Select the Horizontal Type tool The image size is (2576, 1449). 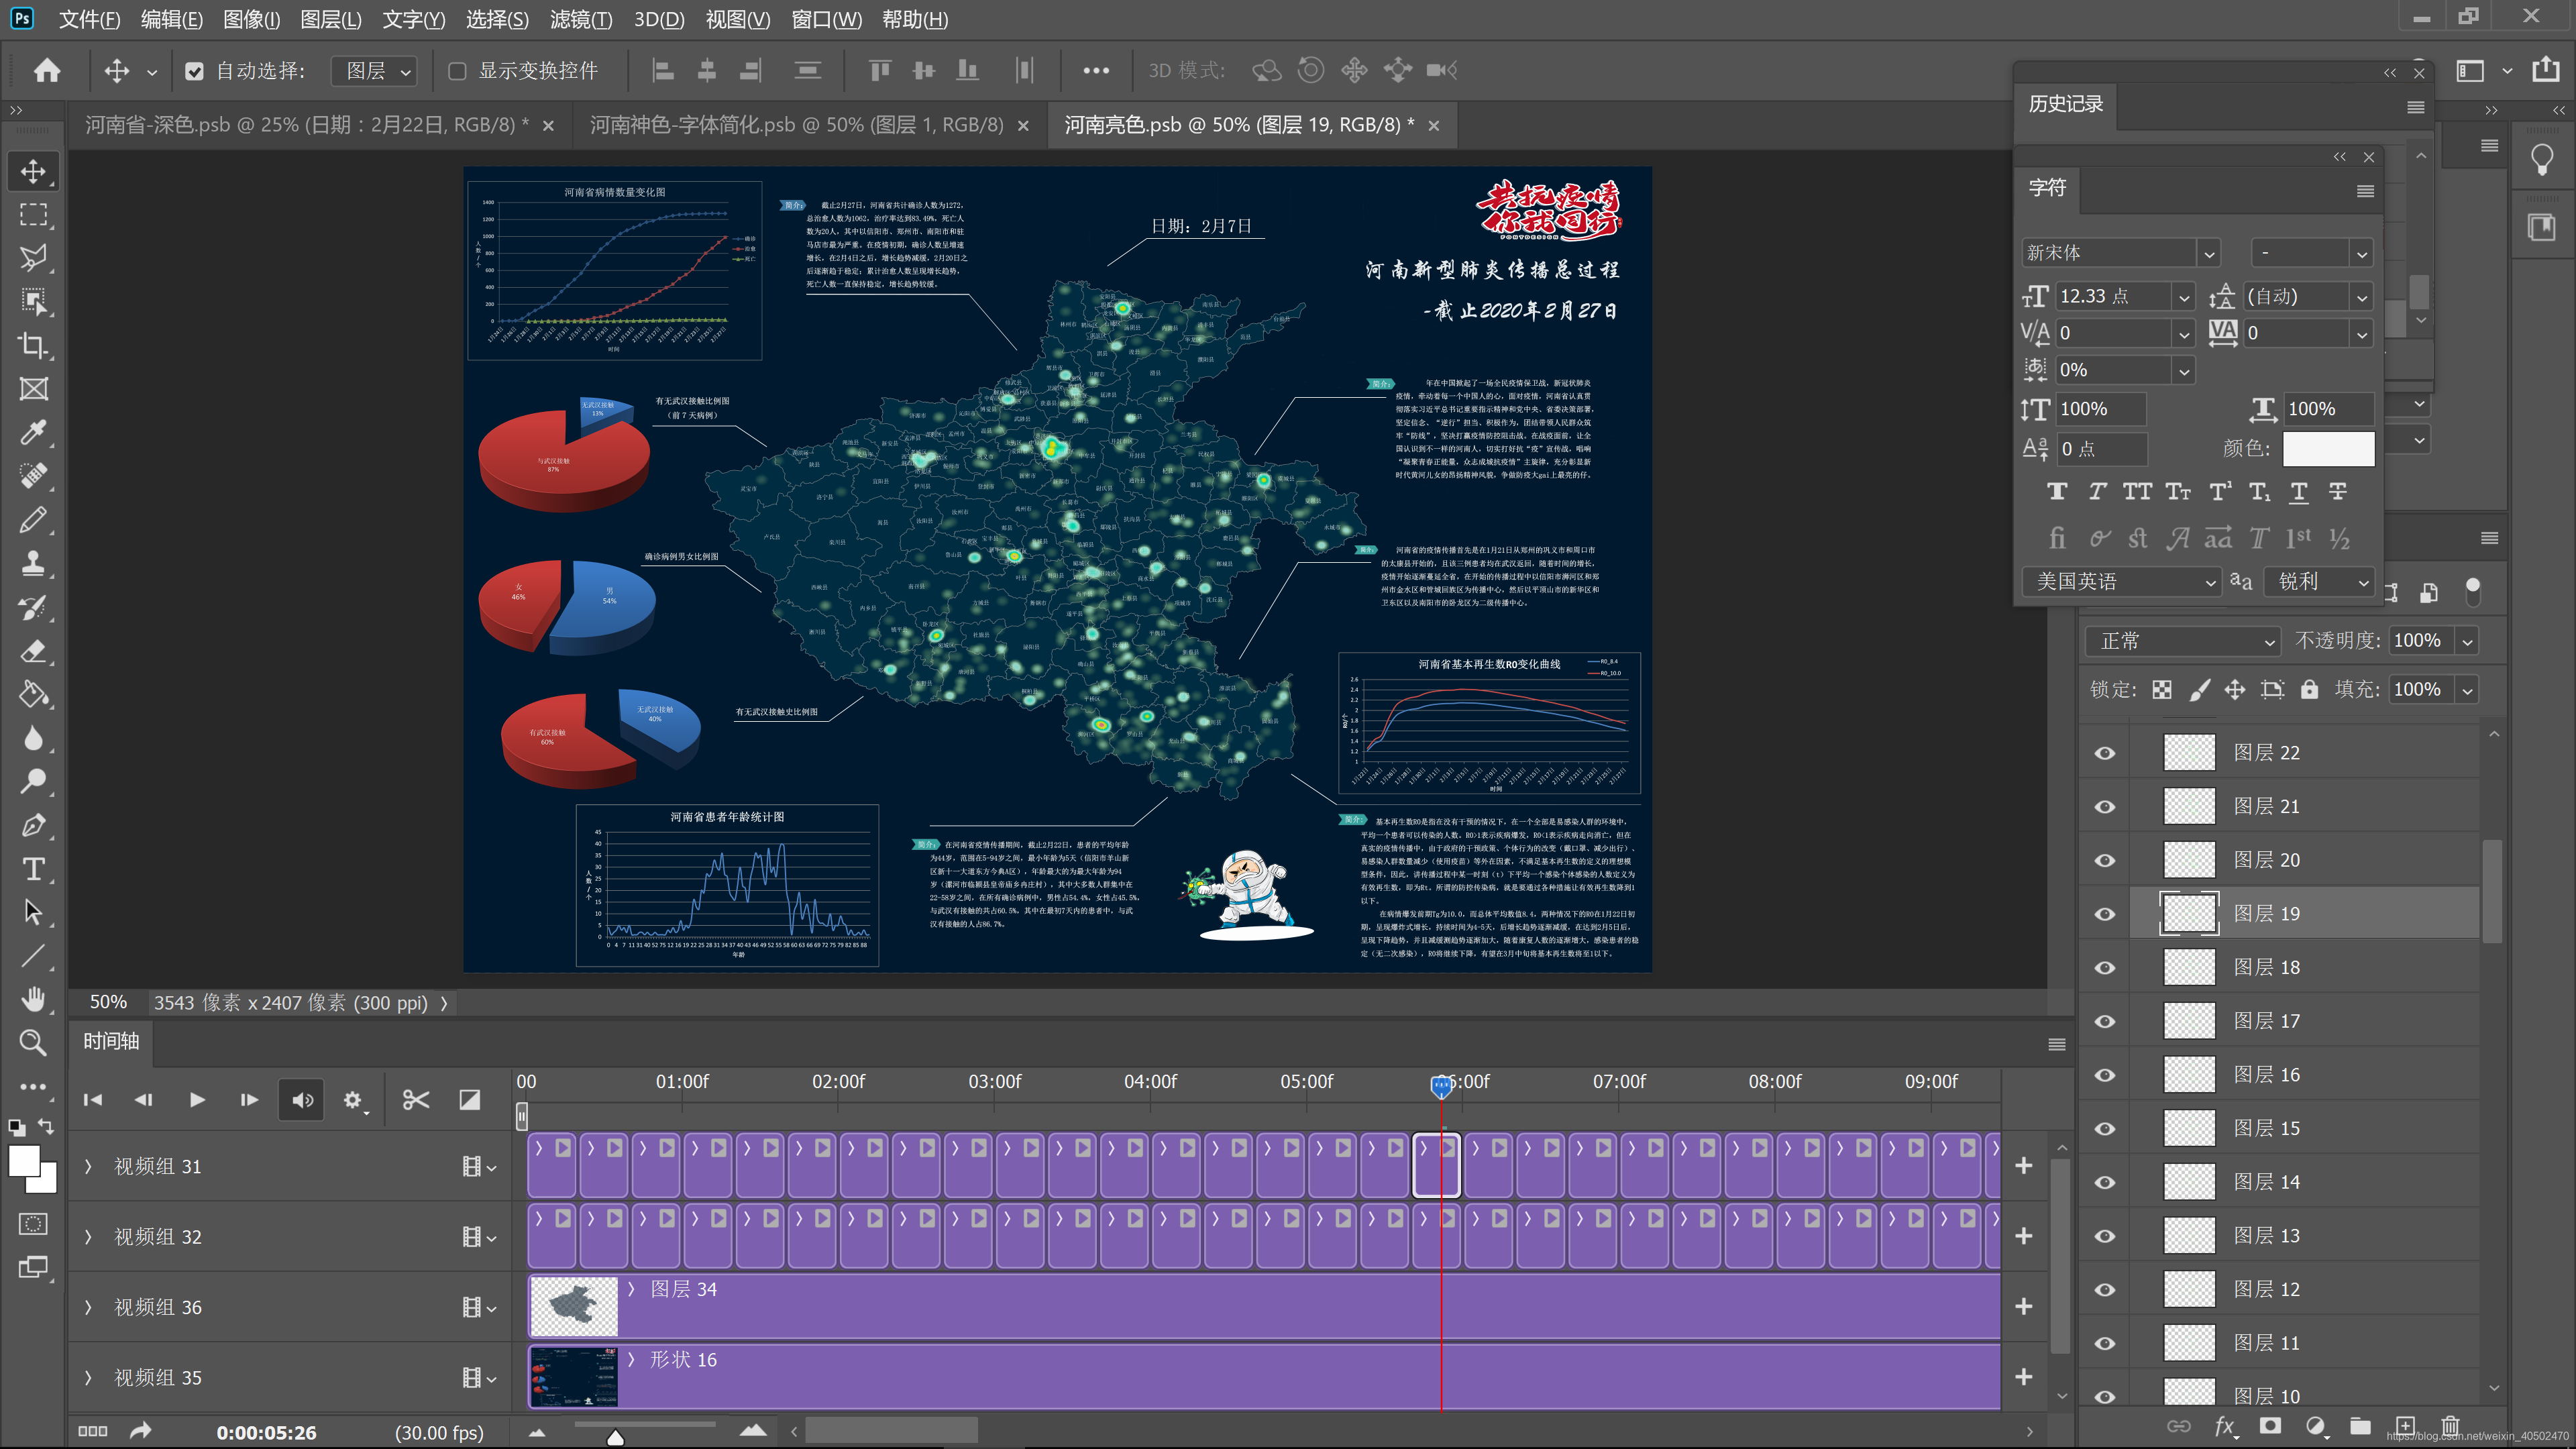click(x=33, y=868)
